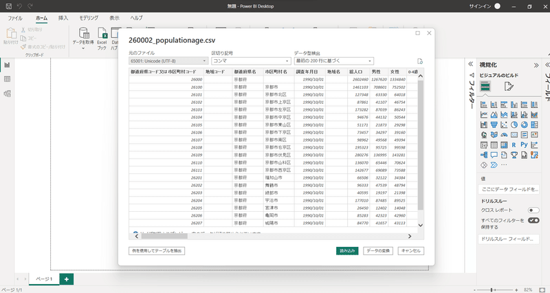Screen dimensions: 550x293
Task: Add a new page with plus button
Action: click(66, 279)
